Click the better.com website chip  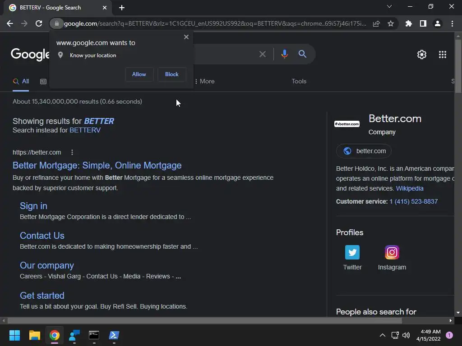click(364, 151)
